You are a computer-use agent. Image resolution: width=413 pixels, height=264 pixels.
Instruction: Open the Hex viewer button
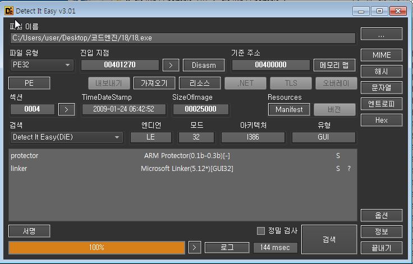[382, 121]
